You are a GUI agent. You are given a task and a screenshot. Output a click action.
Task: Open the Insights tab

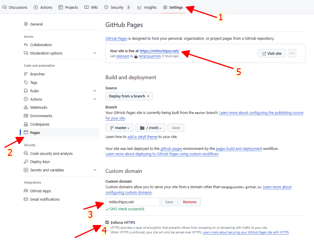click(x=147, y=8)
